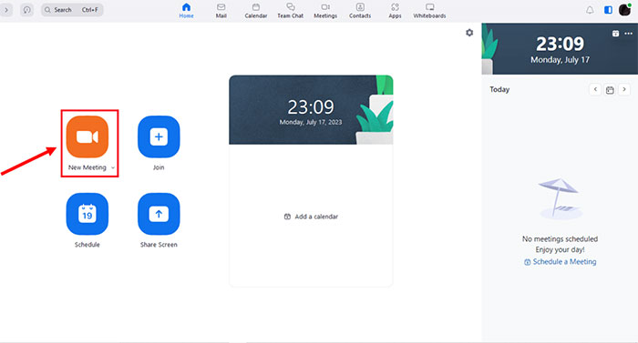
Task: Go to next day arrow in Today panel
Action: (624, 89)
